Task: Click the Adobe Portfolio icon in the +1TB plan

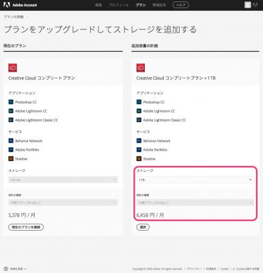Action: pyautogui.click(x=139, y=149)
